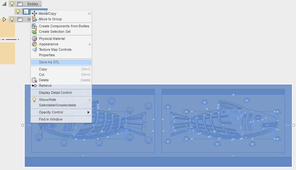Select Selectable/Unselectable option
Viewport: 296px width, 170px height.
click(x=61, y=105)
